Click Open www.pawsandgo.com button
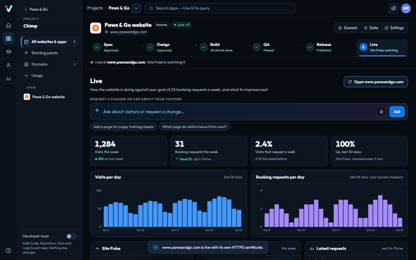Viewport: 416px width, 260px height. [x=376, y=82]
